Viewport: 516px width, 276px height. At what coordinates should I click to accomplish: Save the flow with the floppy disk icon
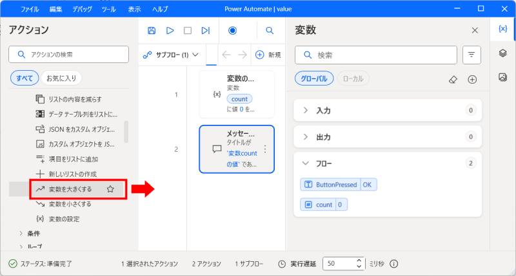[x=152, y=30]
